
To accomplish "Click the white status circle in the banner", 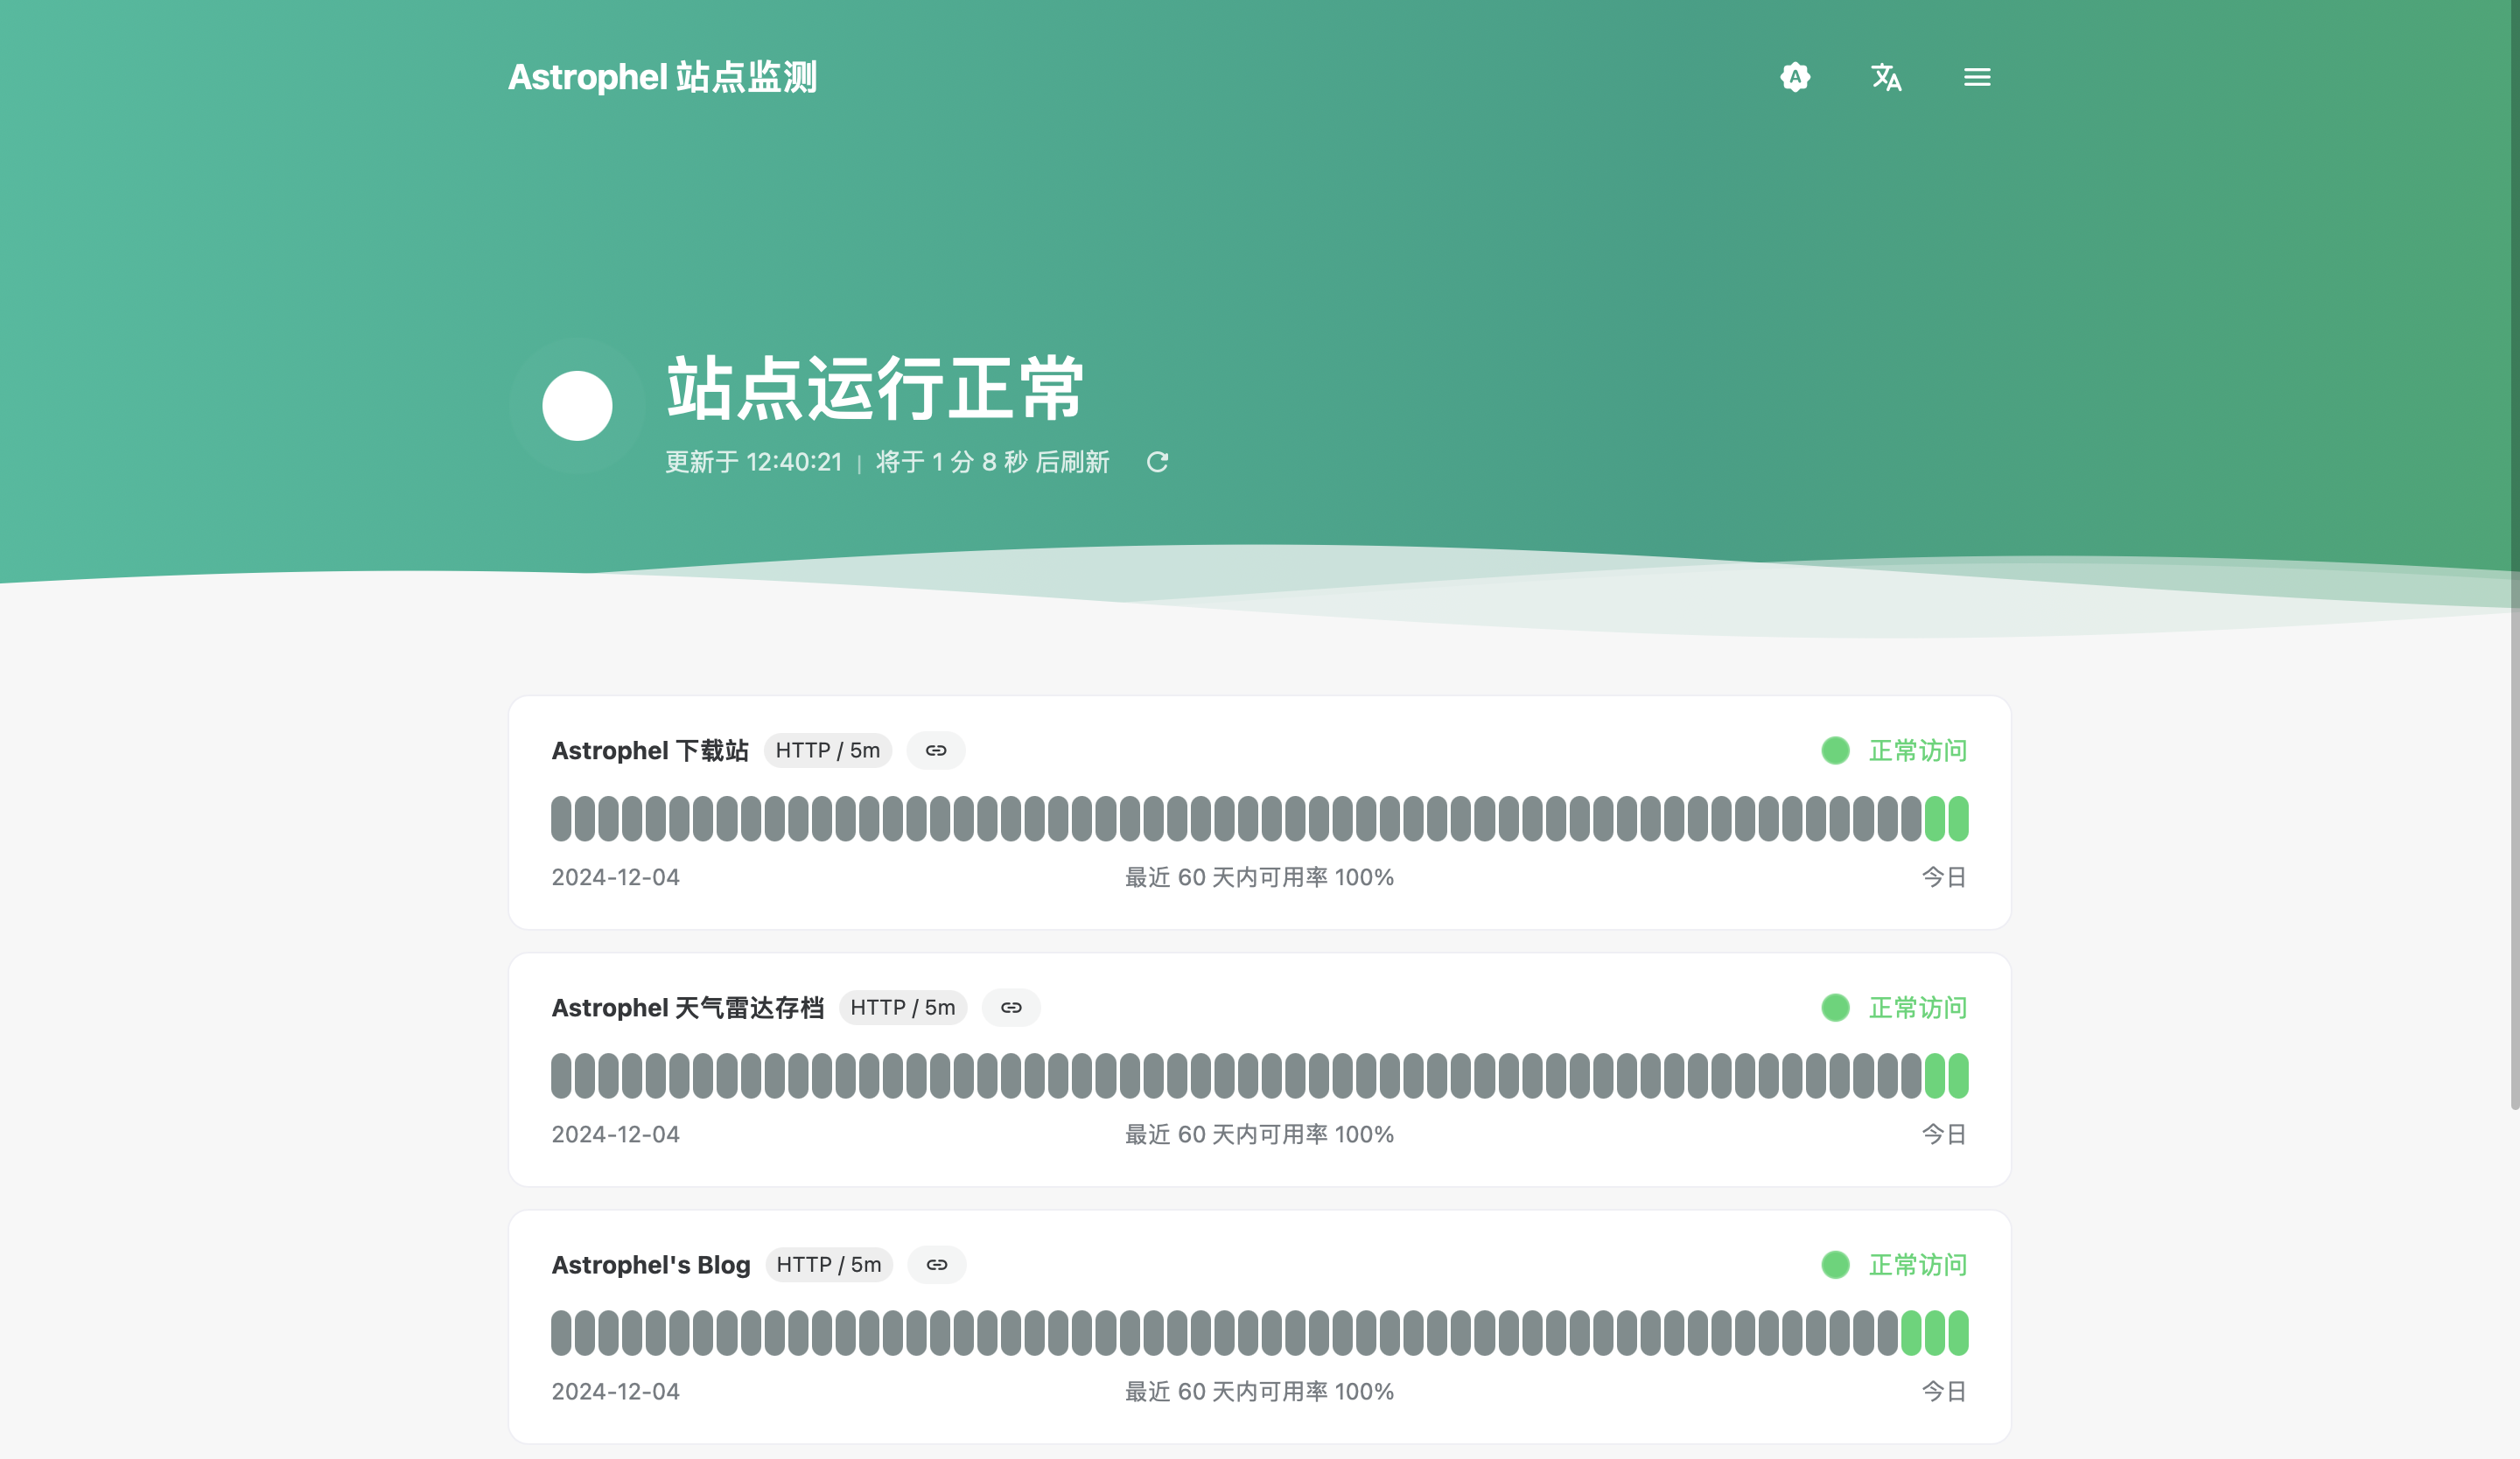I will [577, 406].
